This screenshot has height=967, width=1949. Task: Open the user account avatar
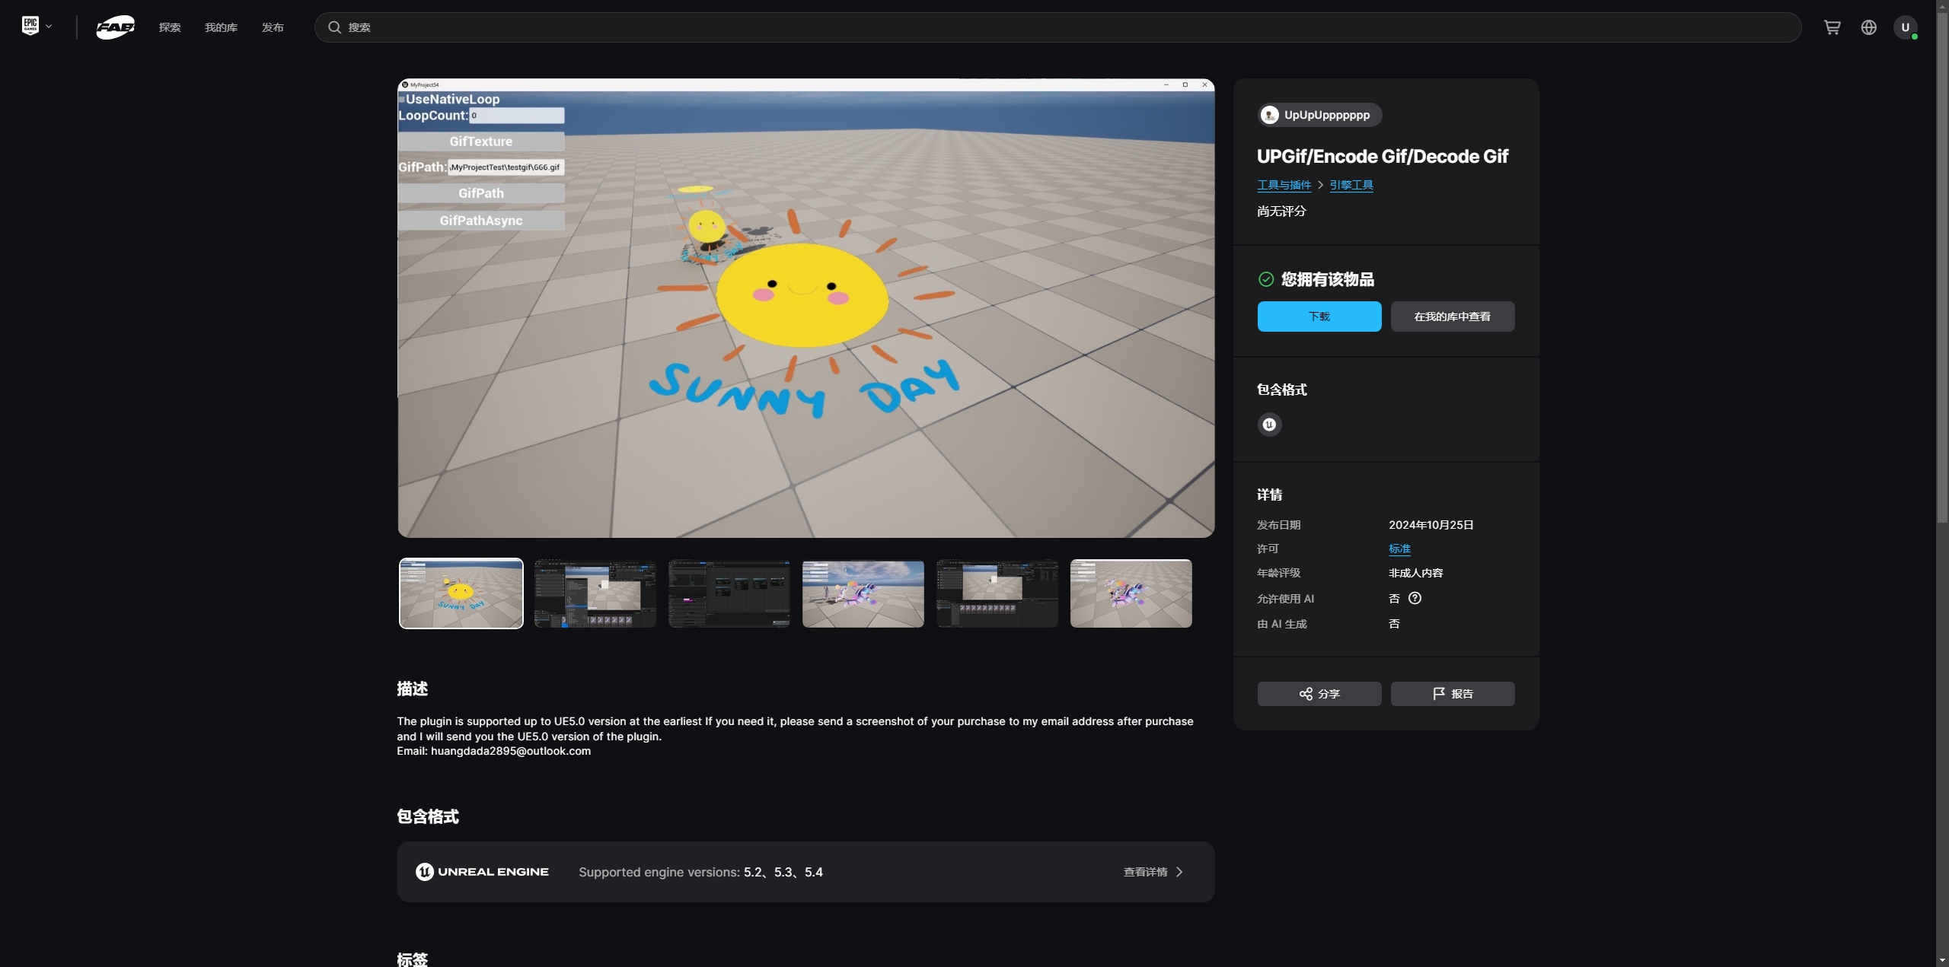pyautogui.click(x=1905, y=27)
